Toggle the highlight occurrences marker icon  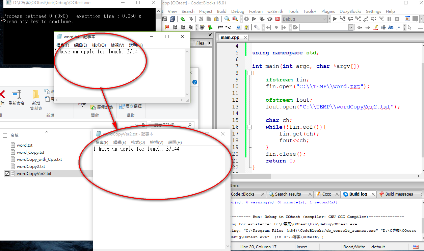[x=375, y=27]
